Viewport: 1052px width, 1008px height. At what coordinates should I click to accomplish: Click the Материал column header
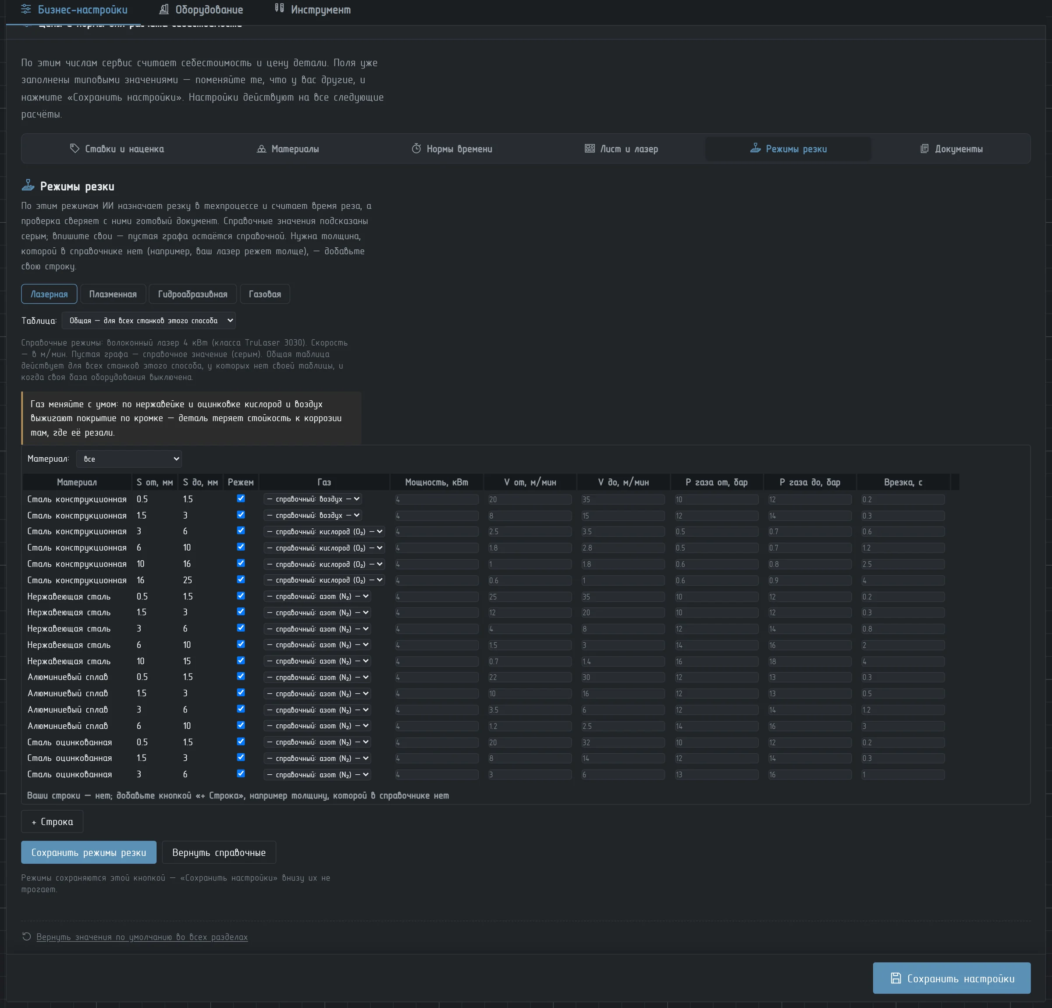[77, 482]
